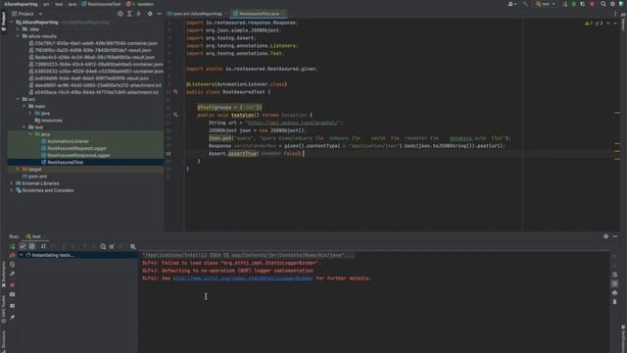Open the run configuration dropdown

(x=546, y=4)
